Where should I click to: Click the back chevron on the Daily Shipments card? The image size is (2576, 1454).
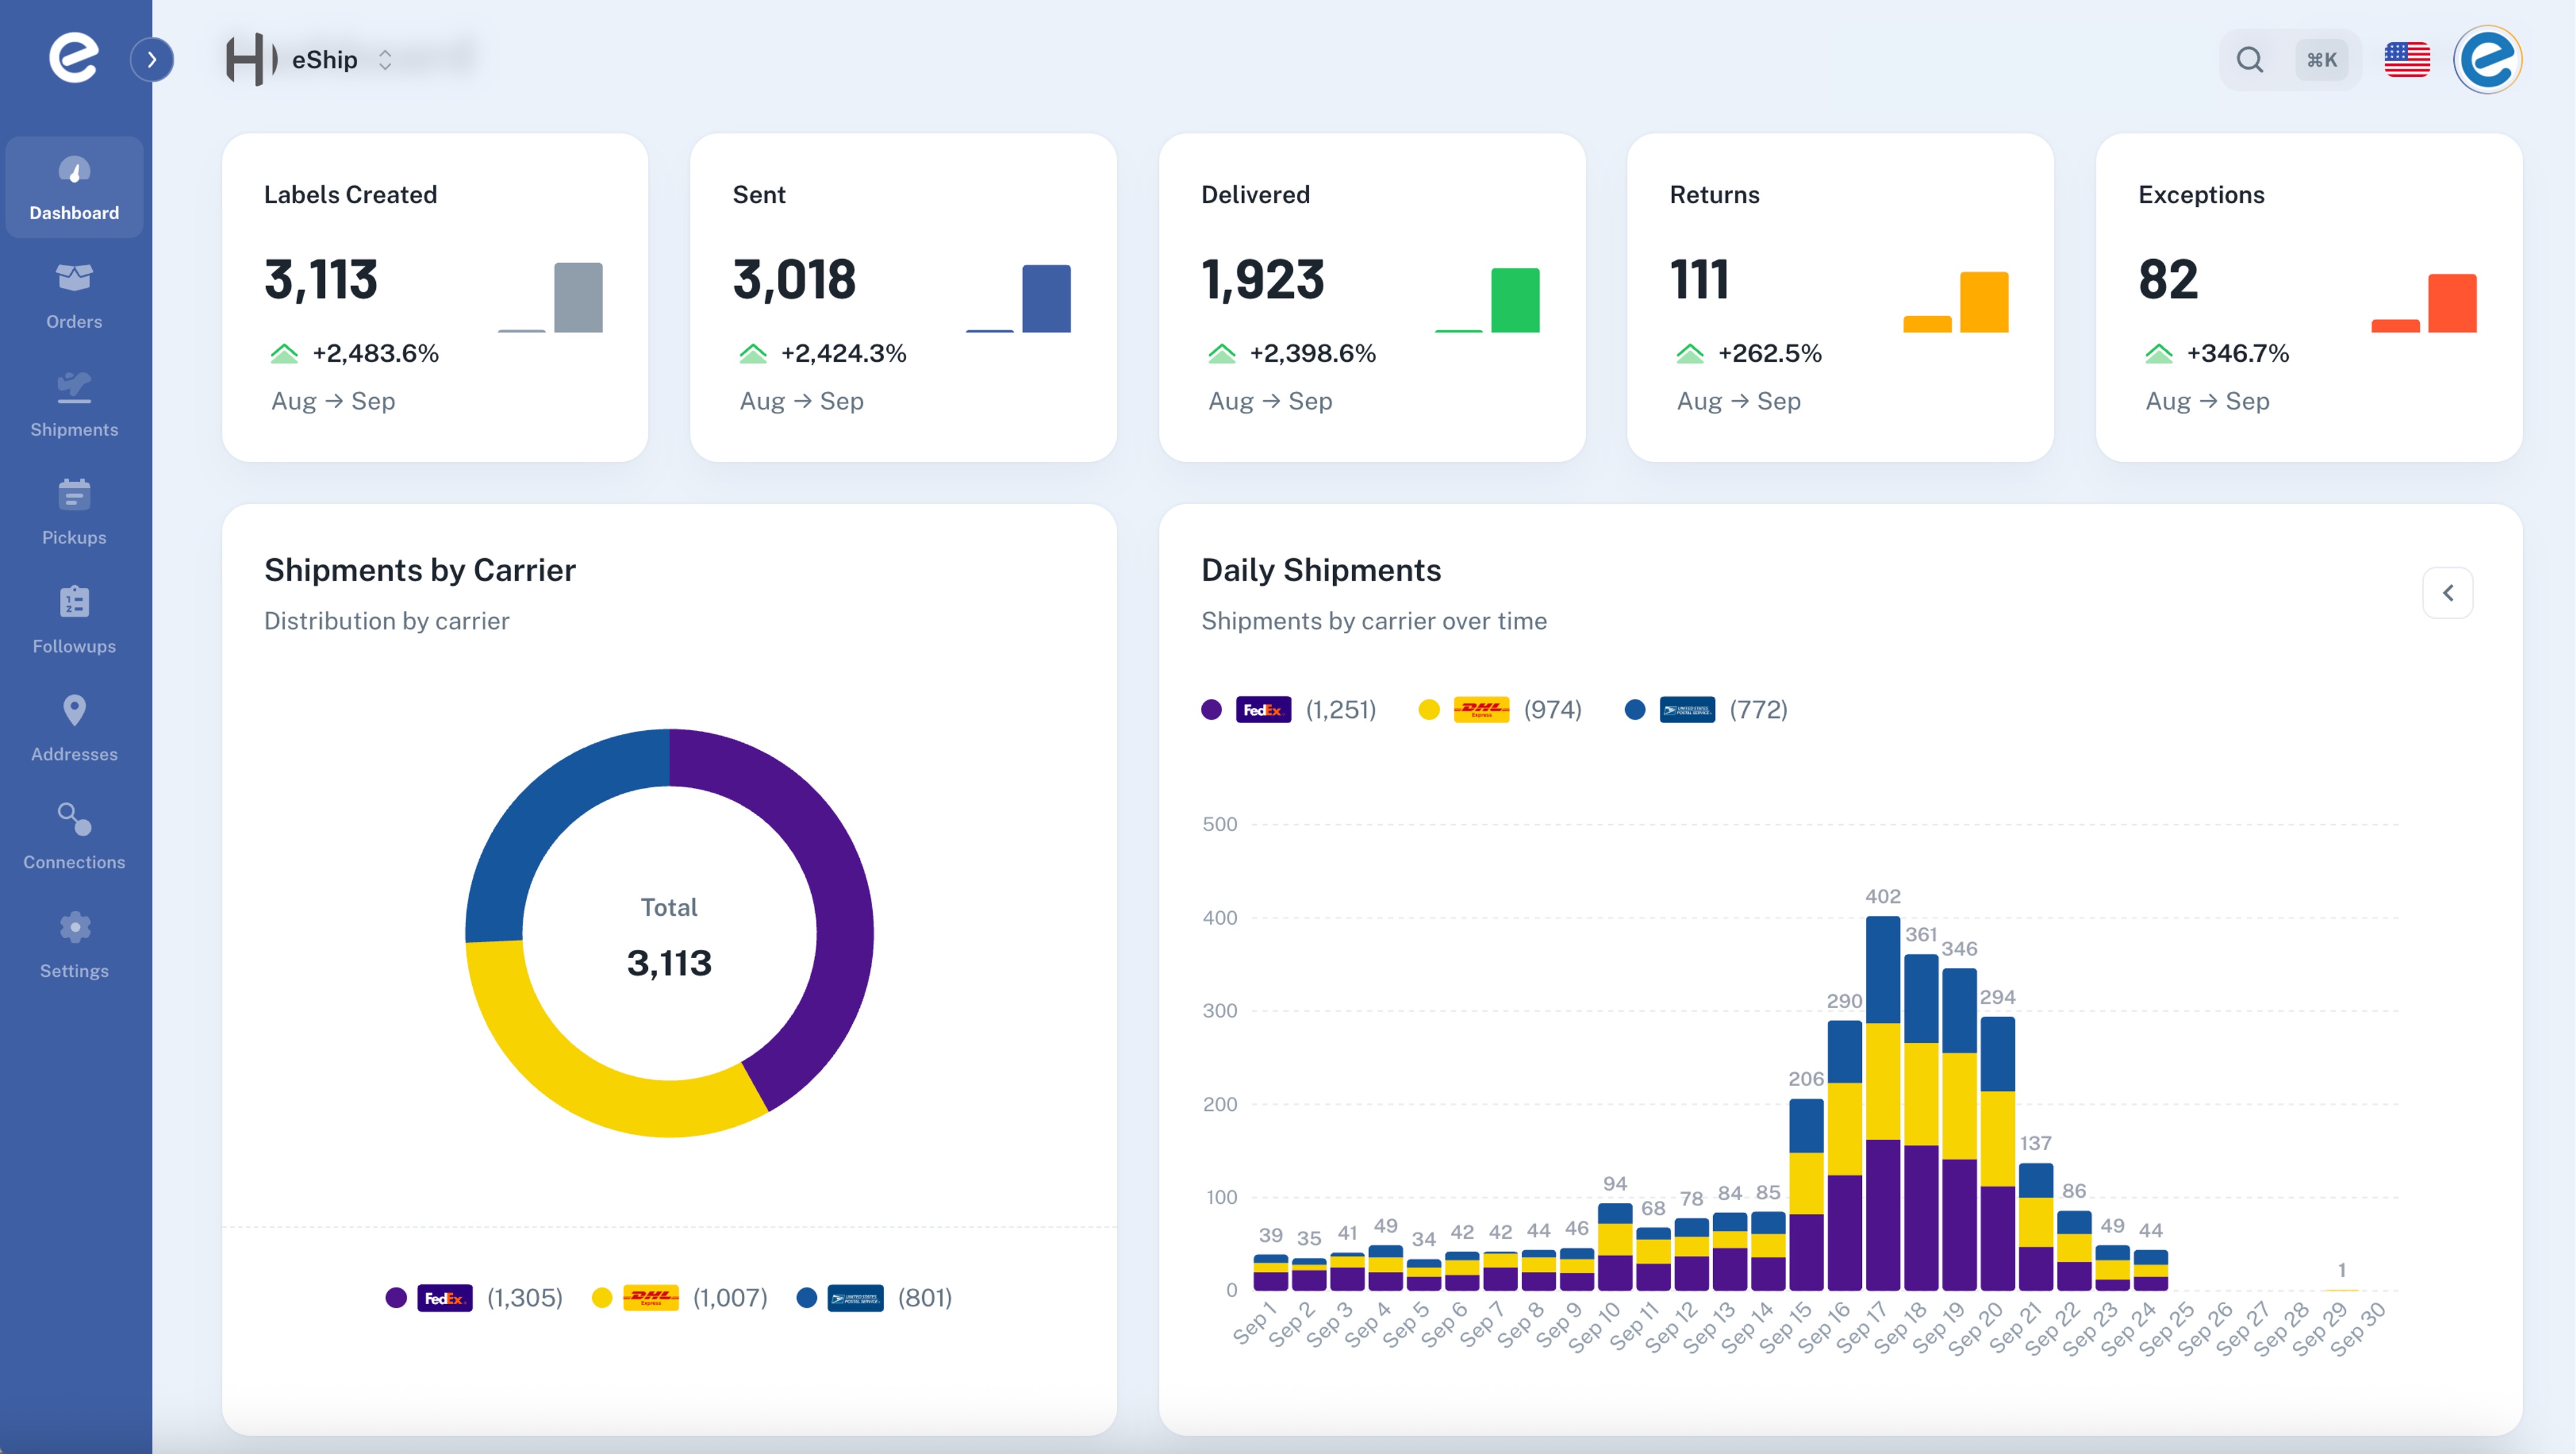point(2448,592)
